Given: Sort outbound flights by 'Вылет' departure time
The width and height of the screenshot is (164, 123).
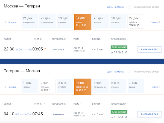Looking at the screenshot, I should pyautogui.click(x=8, y=39).
